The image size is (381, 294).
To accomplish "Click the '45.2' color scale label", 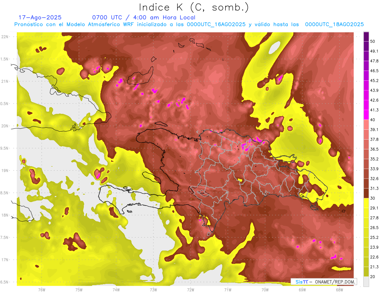I will [x=374, y=81].
